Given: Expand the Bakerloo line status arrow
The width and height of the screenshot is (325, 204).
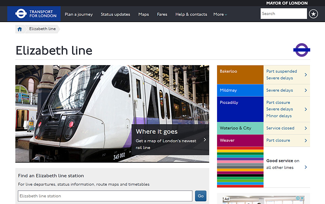Looking at the screenshot, I should pyautogui.click(x=305, y=75).
